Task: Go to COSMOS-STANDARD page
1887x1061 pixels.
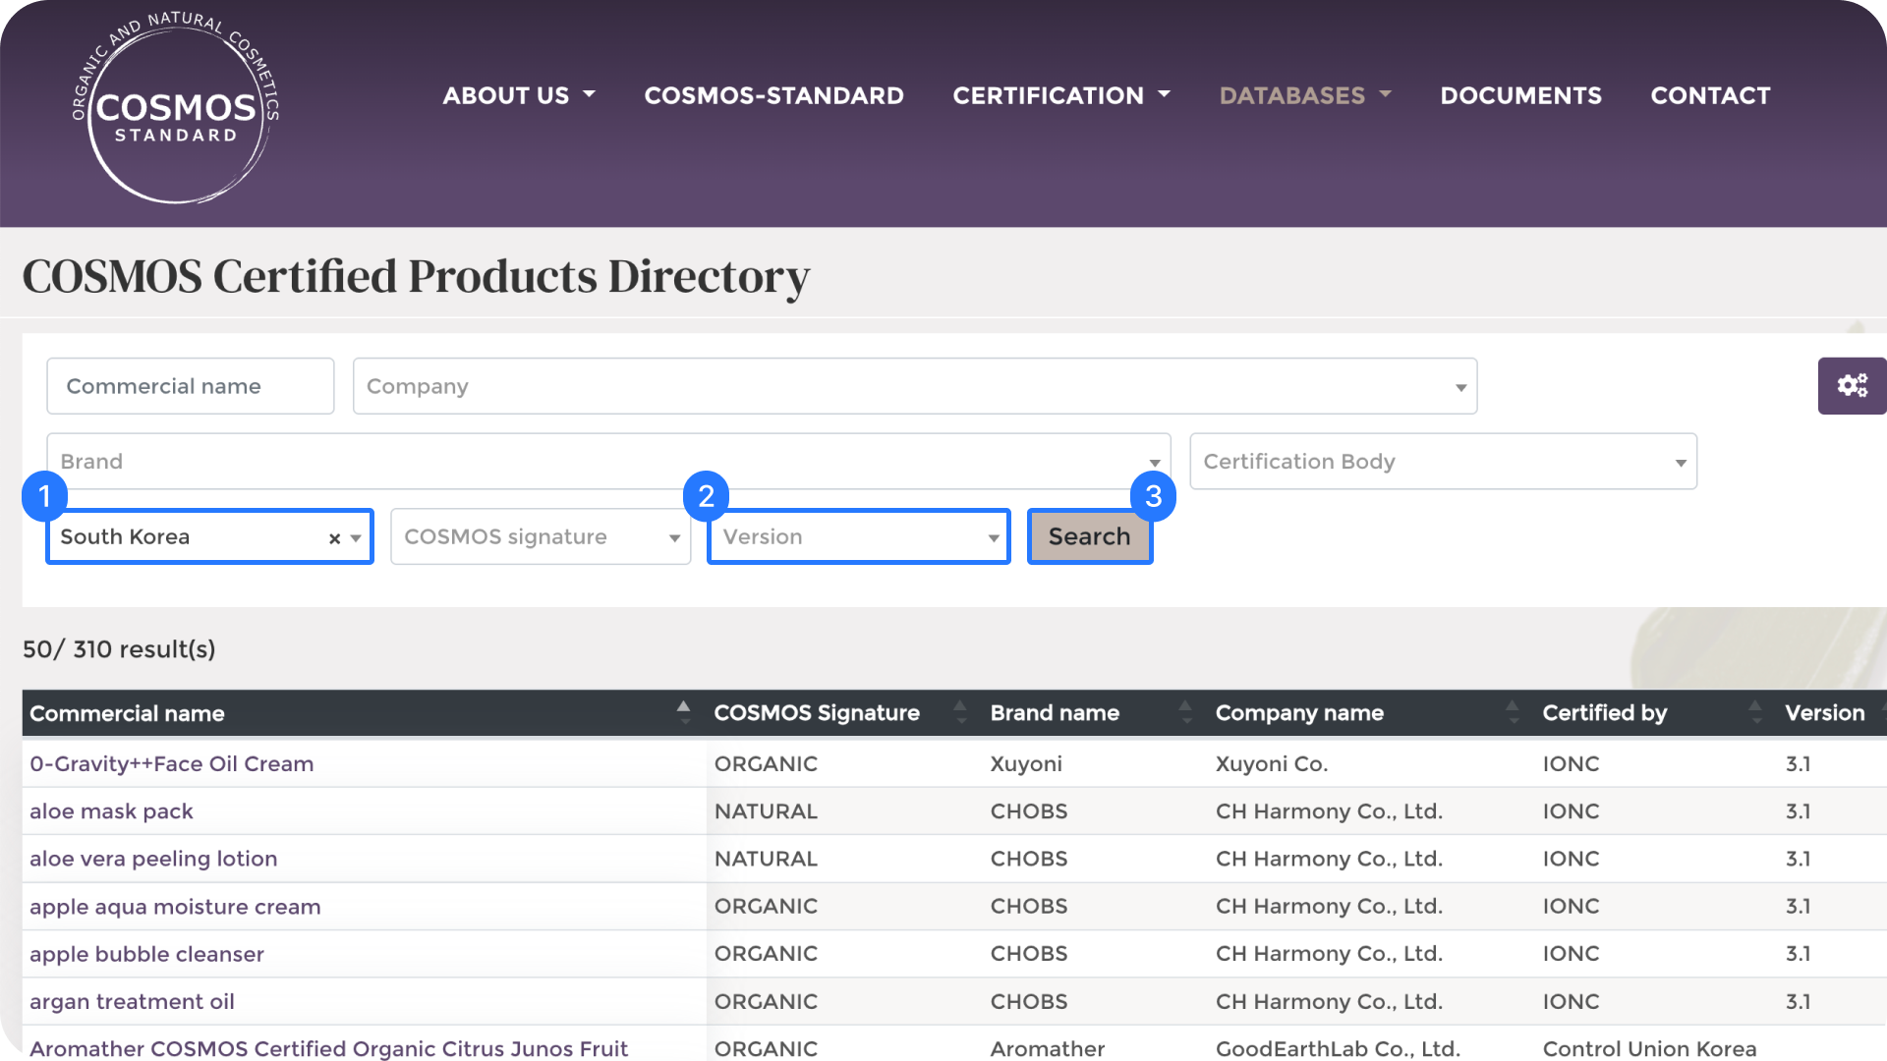Action: [x=773, y=95]
